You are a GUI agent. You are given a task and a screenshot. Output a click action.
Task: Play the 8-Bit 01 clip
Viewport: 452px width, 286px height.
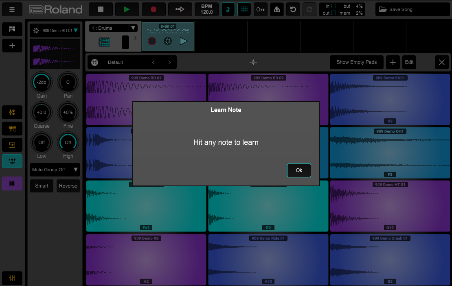coord(184,41)
